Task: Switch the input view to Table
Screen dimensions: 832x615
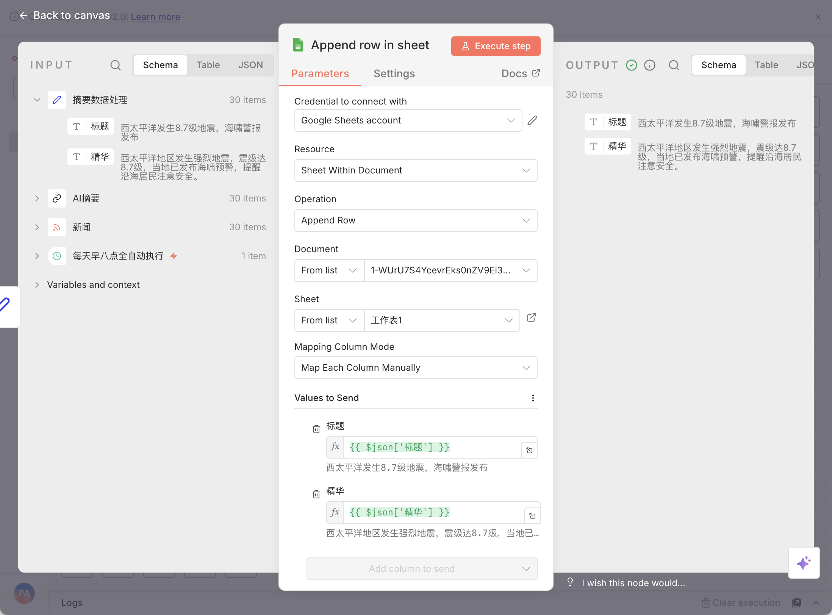Action: tap(208, 65)
